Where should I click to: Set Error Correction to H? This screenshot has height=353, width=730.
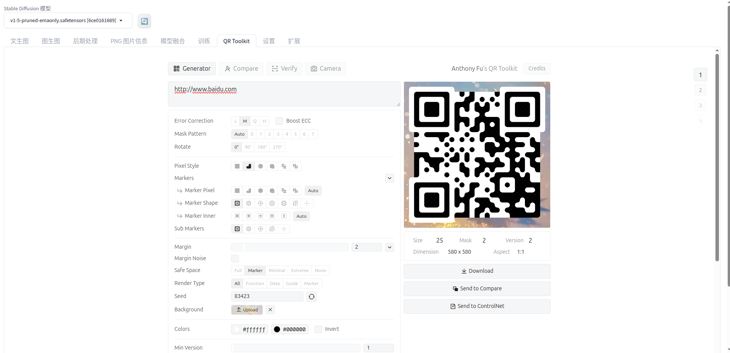click(x=264, y=121)
